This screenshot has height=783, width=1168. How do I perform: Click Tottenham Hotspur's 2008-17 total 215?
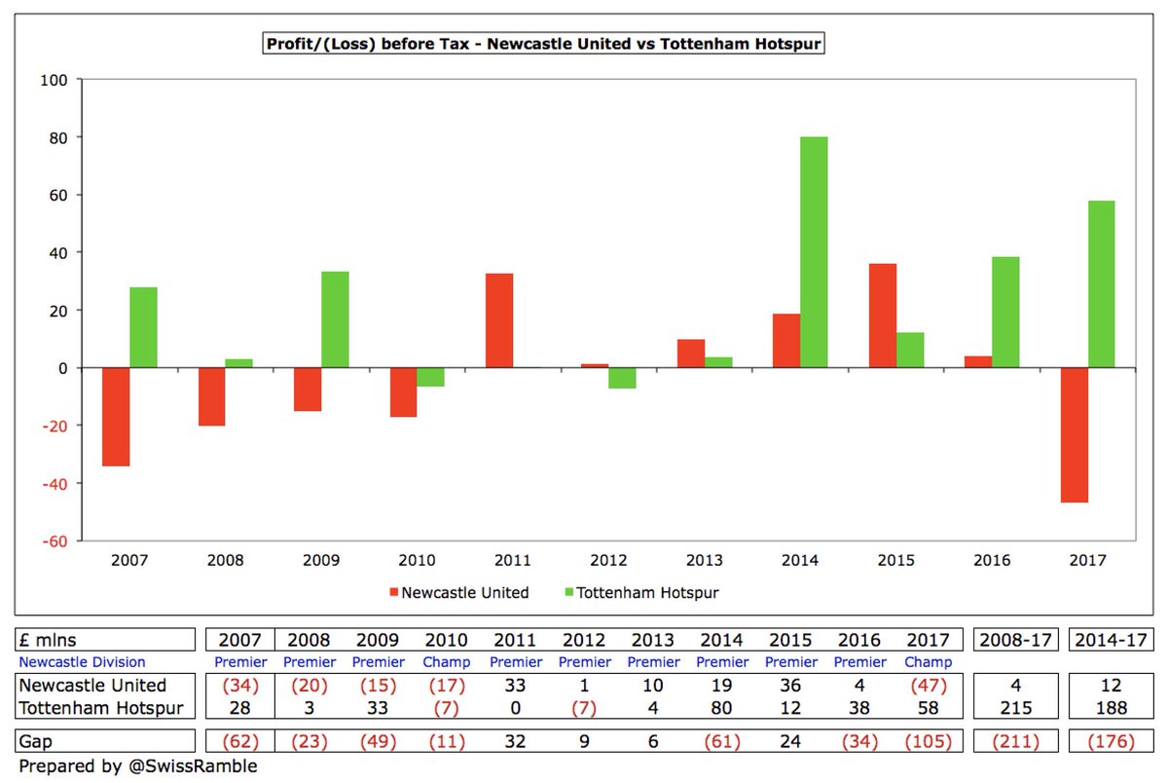coord(1018,708)
